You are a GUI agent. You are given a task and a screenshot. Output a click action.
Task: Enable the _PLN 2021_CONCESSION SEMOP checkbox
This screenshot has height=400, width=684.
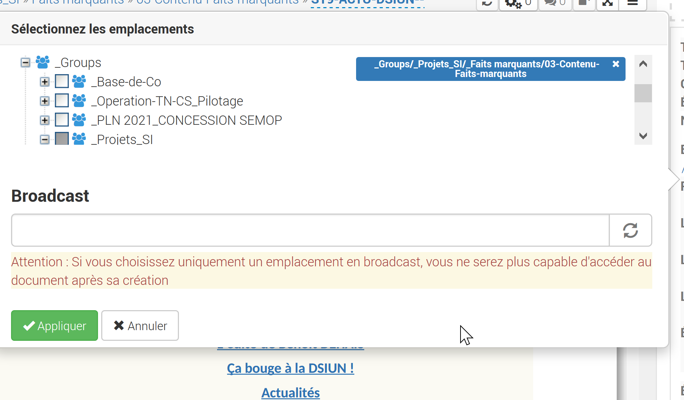[x=62, y=120]
